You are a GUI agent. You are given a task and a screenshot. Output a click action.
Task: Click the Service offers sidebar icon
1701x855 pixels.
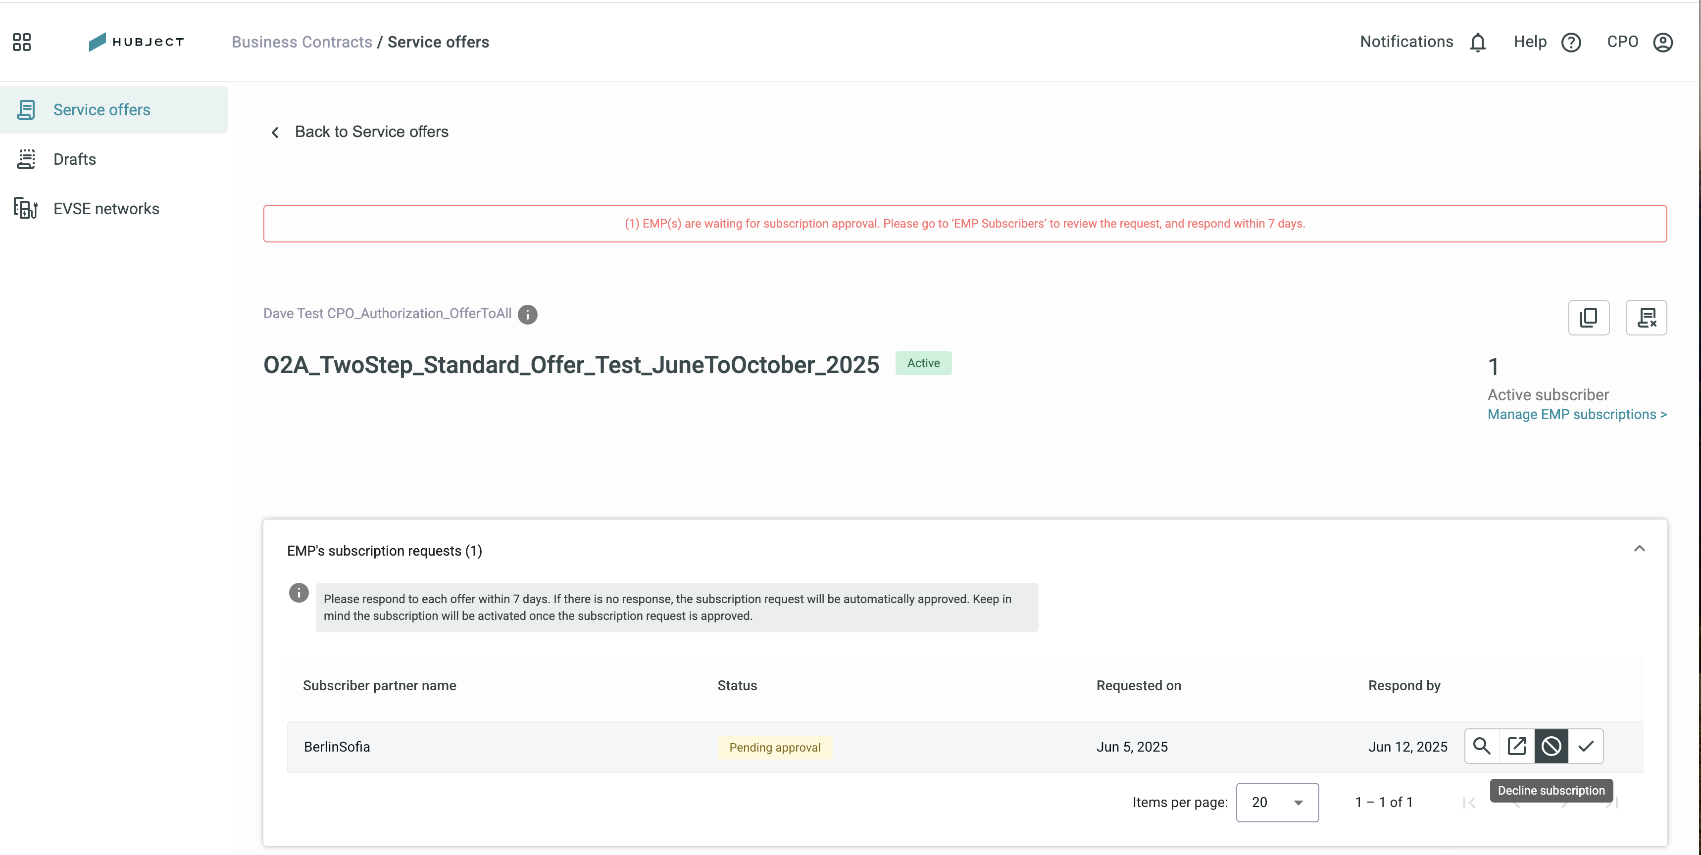(x=26, y=110)
